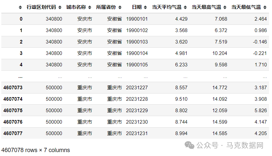Select row index 0
The width and height of the screenshot is (272, 156).
21,19
